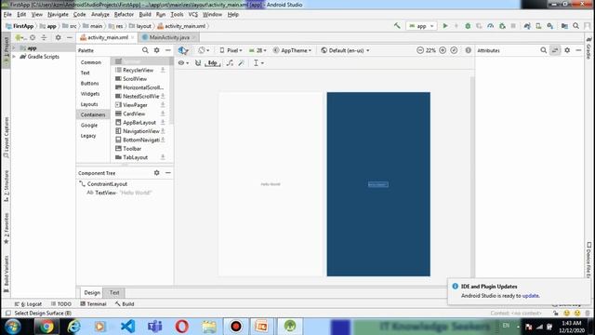Search the Palette with magnifier icon
Screen dimensions: 595x335
[x=145, y=50]
